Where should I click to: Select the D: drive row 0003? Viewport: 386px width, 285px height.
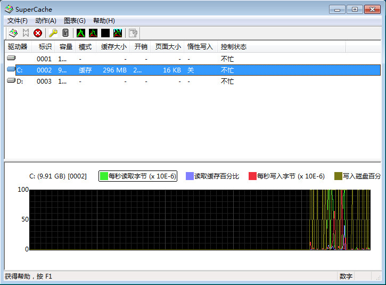(193, 82)
